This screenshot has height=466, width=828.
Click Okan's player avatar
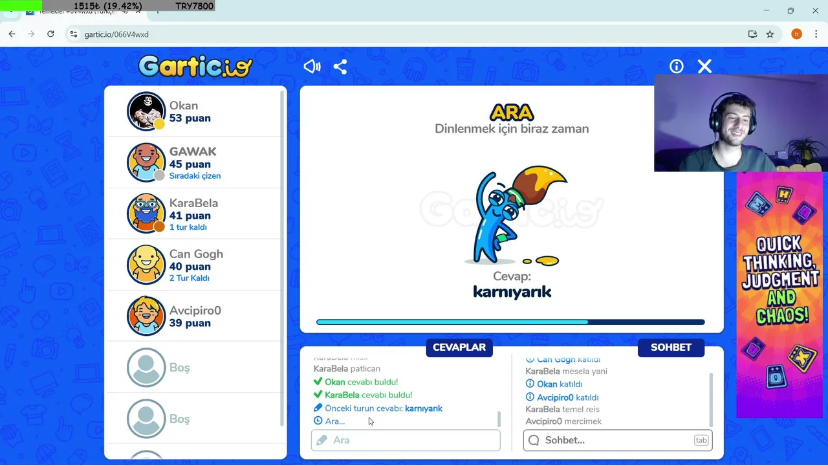tap(146, 111)
